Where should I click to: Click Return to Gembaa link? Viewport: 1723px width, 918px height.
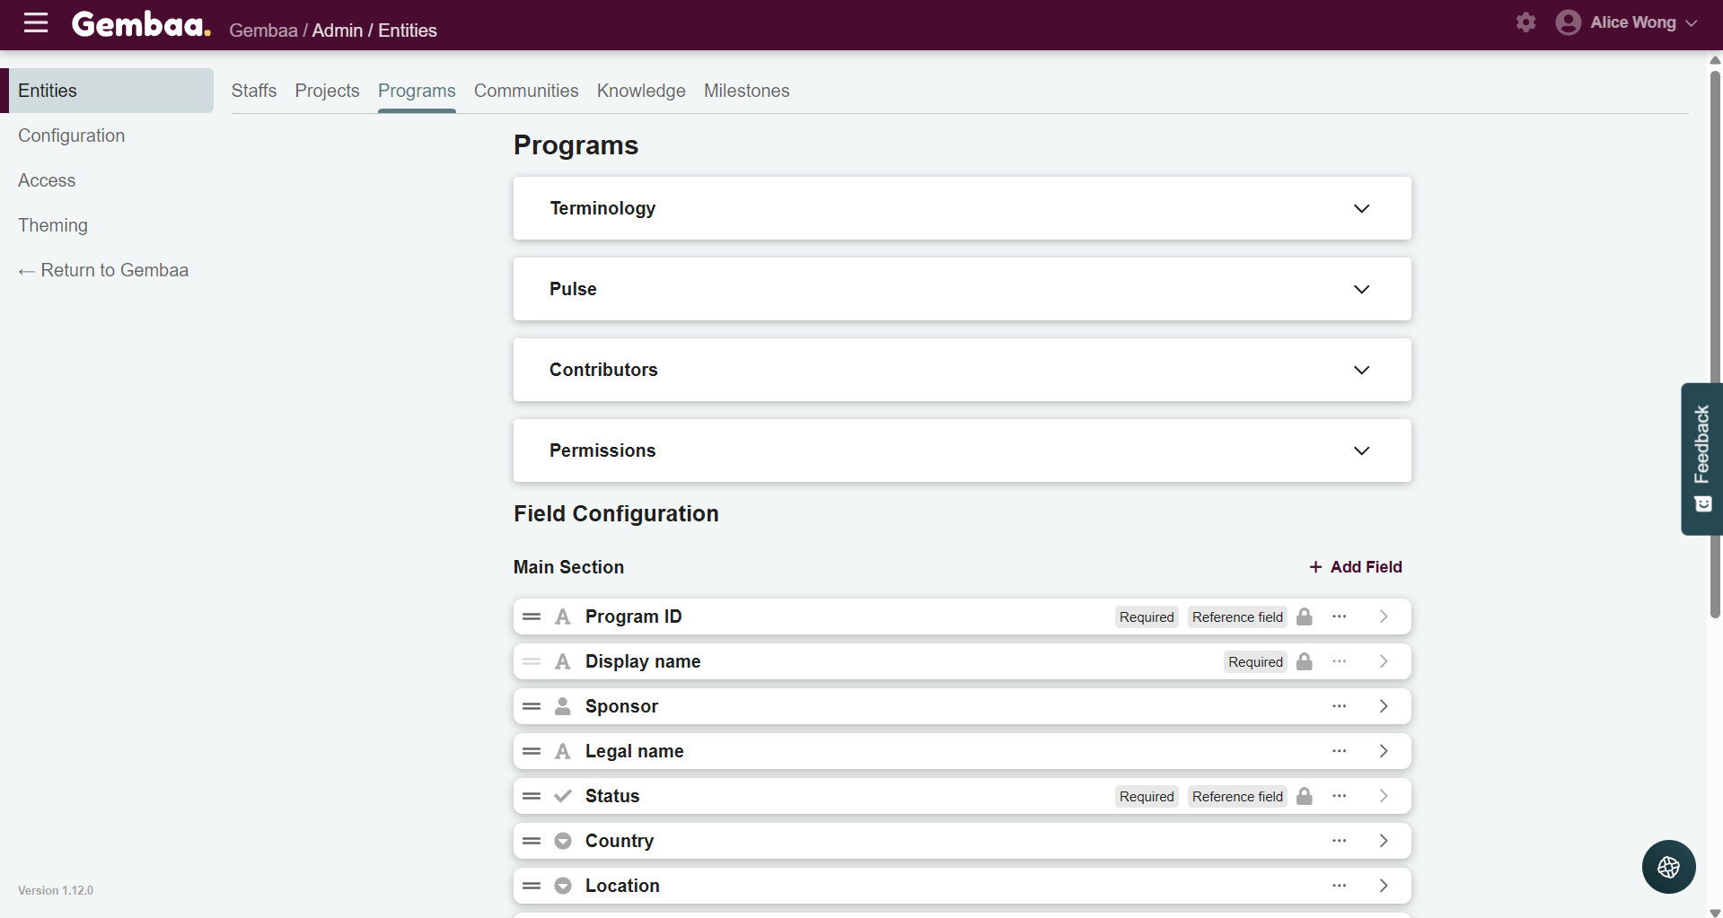tap(103, 270)
